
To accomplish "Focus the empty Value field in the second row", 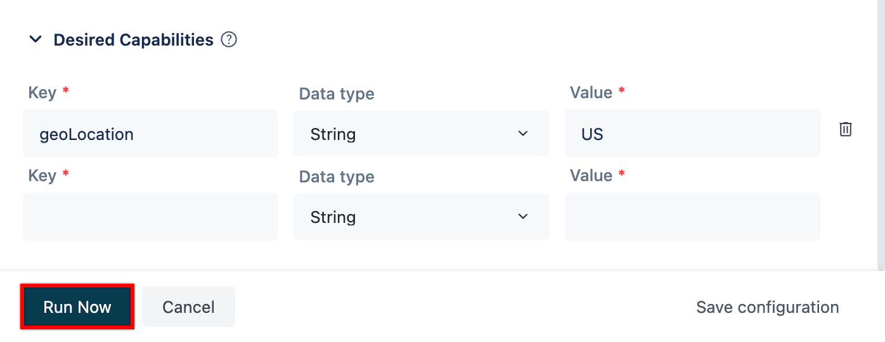I will click(692, 217).
